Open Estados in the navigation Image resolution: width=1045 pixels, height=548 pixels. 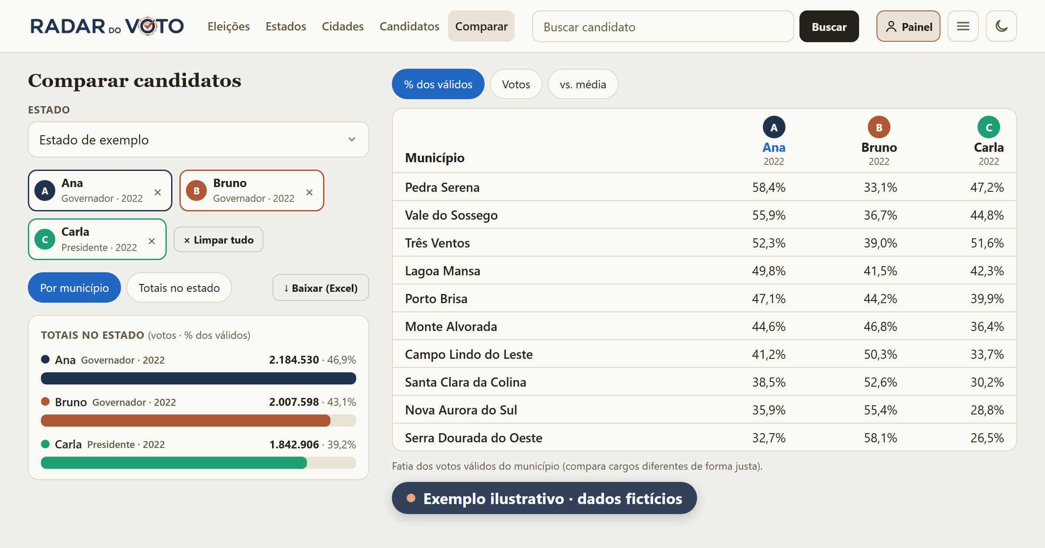click(286, 27)
